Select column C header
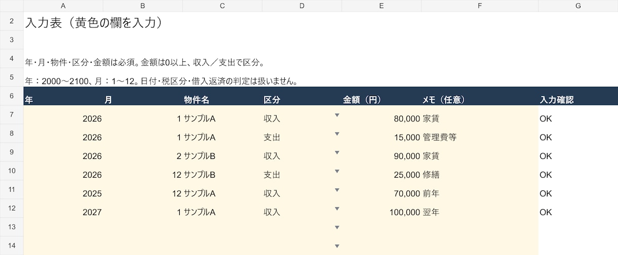 tap(222, 6)
